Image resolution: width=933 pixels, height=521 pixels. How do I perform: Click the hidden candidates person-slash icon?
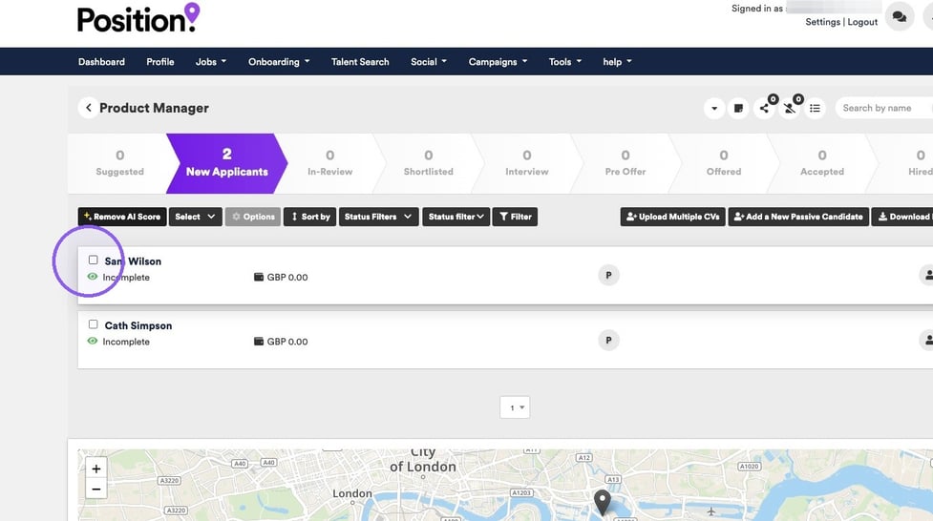pyautogui.click(x=790, y=108)
